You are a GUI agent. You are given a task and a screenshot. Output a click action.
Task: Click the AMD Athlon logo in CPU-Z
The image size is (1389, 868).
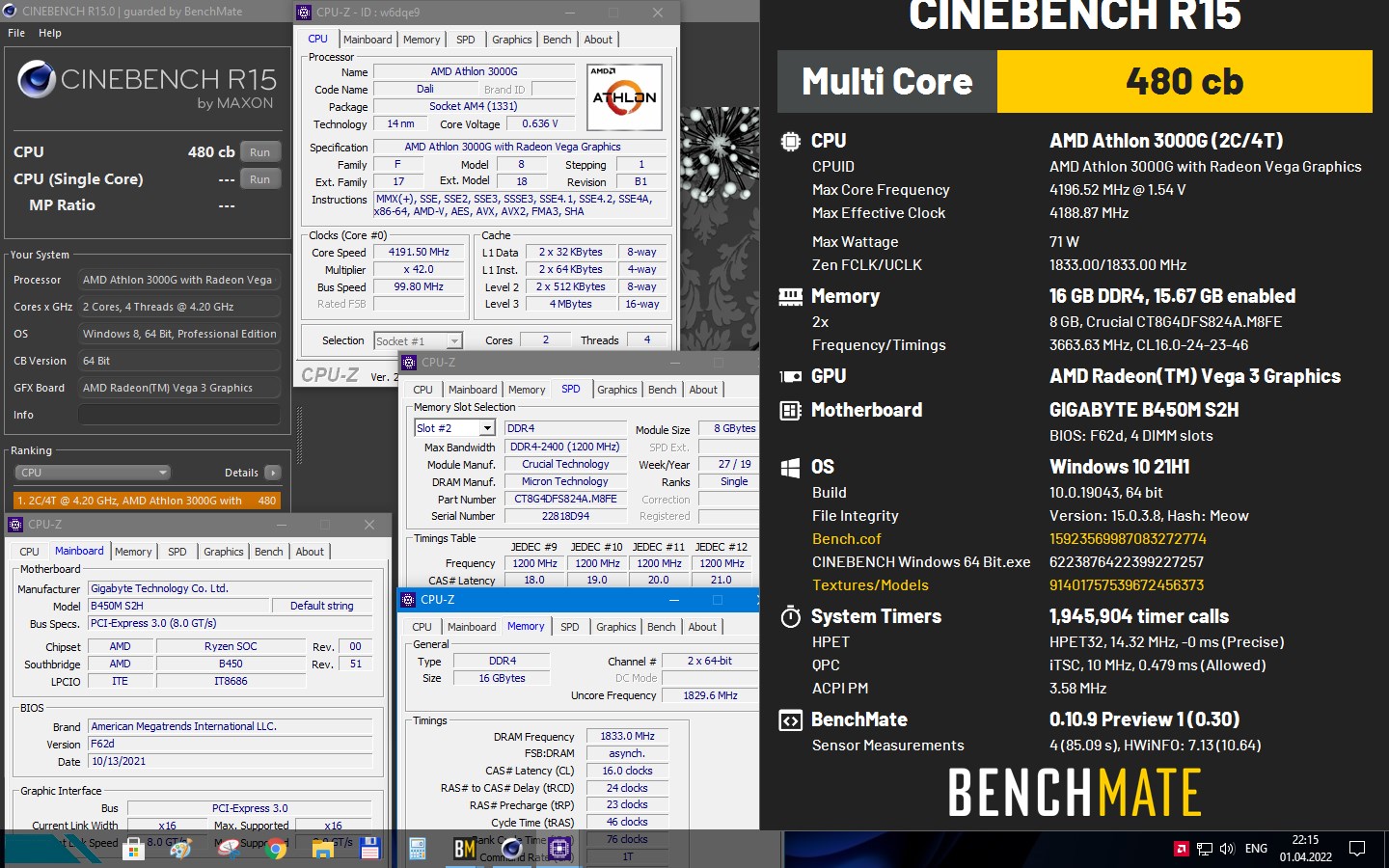pos(624,96)
